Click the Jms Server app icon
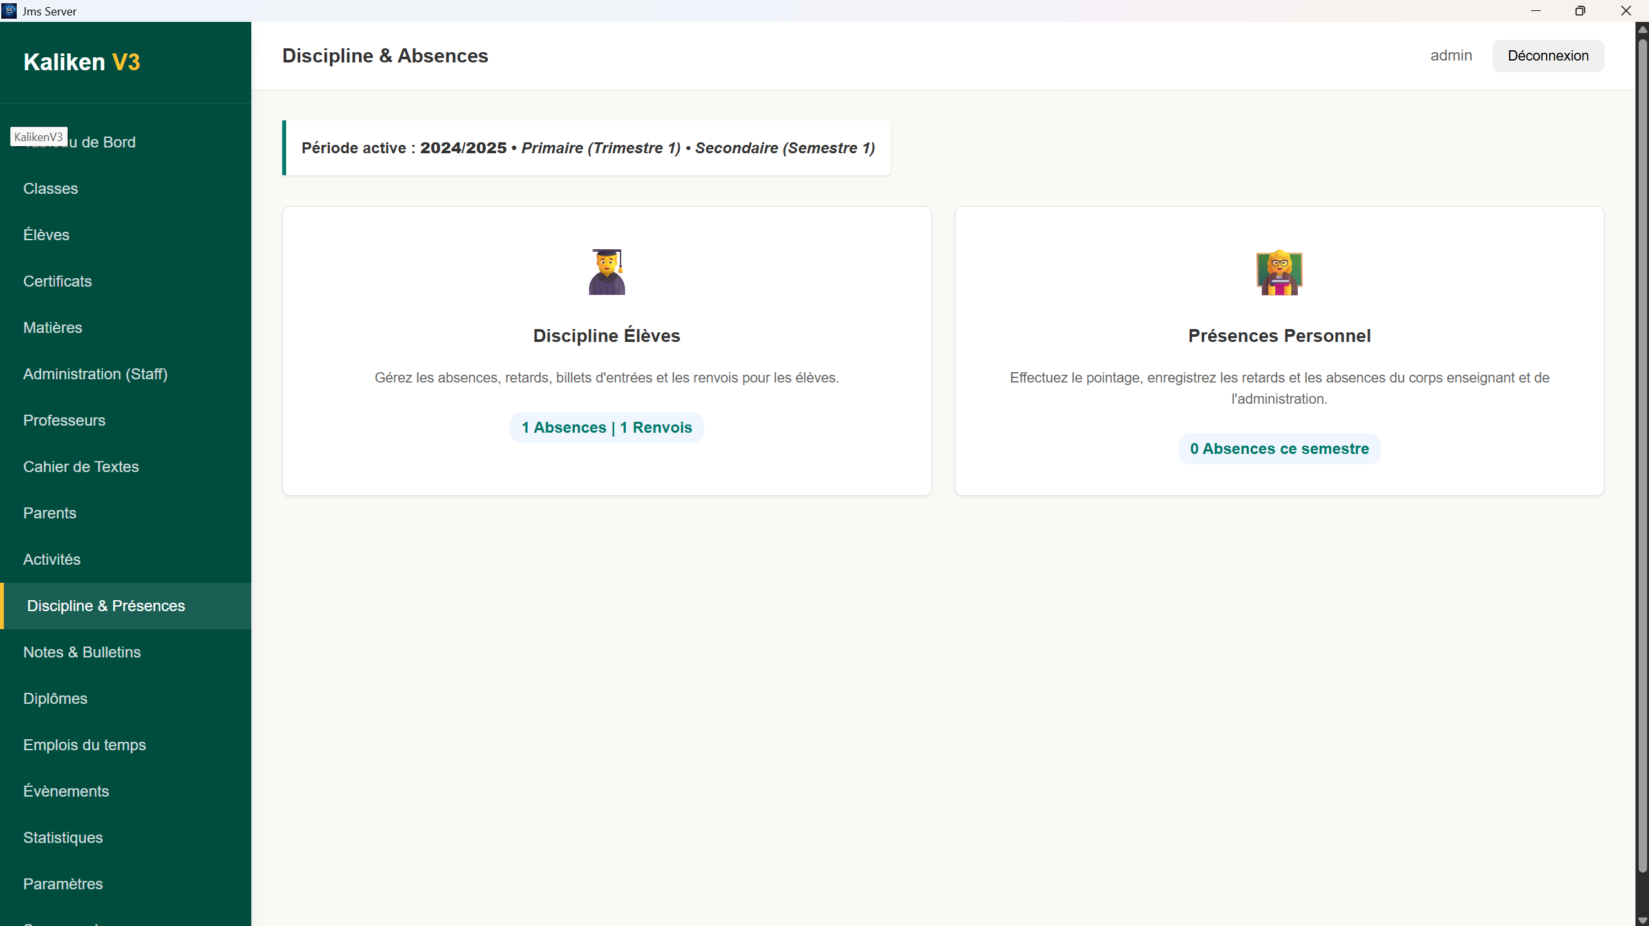This screenshot has height=926, width=1649. tap(9, 11)
